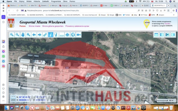178x111 pixels.
Task: Select the zoom out magnifier tool
Action: click(x=17, y=35)
